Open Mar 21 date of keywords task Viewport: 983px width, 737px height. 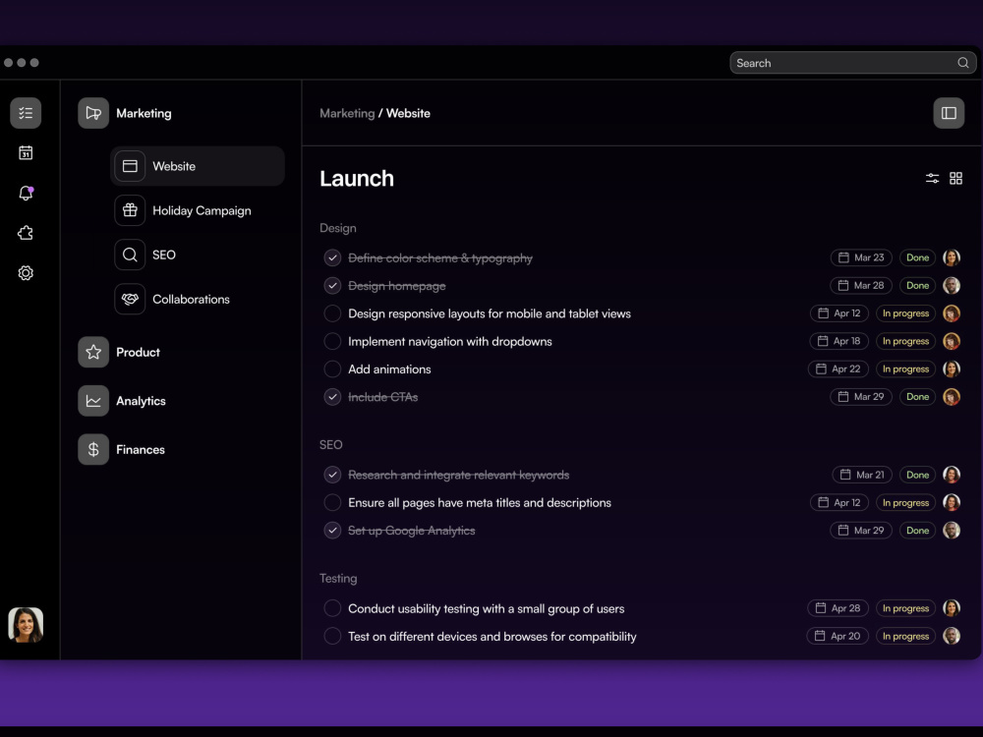click(x=863, y=475)
